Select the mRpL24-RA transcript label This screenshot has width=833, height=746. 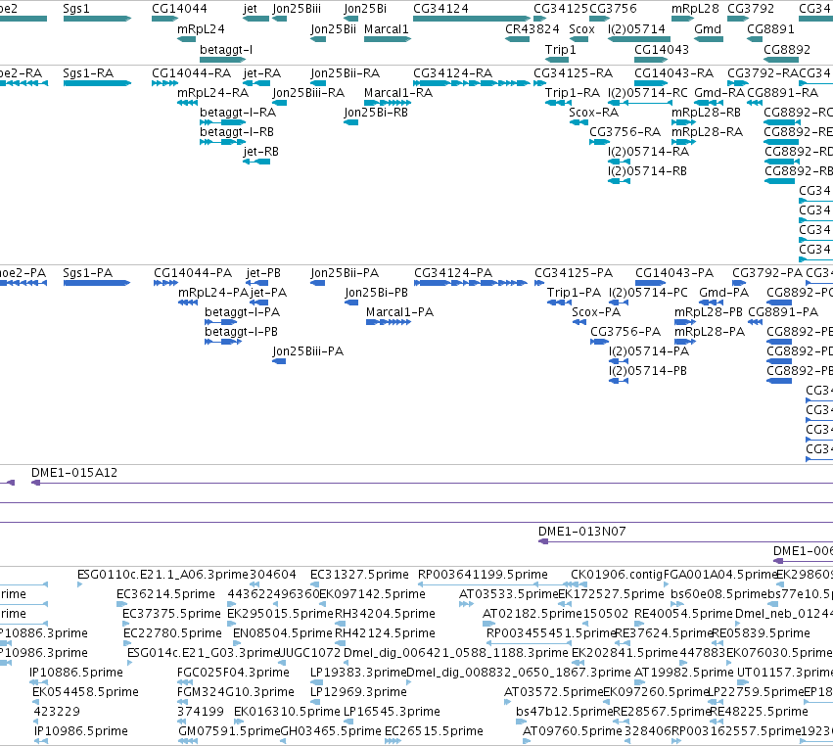[x=213, y=92]
